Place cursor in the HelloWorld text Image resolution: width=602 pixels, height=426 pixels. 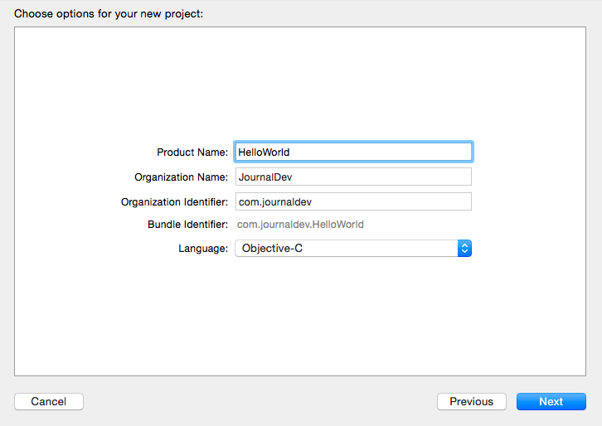pyautogui.click(x=264, y=152)
